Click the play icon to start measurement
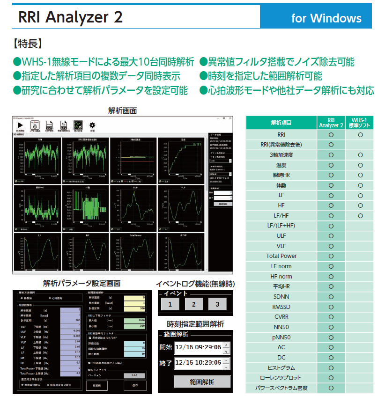Viewport: 385px width, 396px height. point(20,125)
